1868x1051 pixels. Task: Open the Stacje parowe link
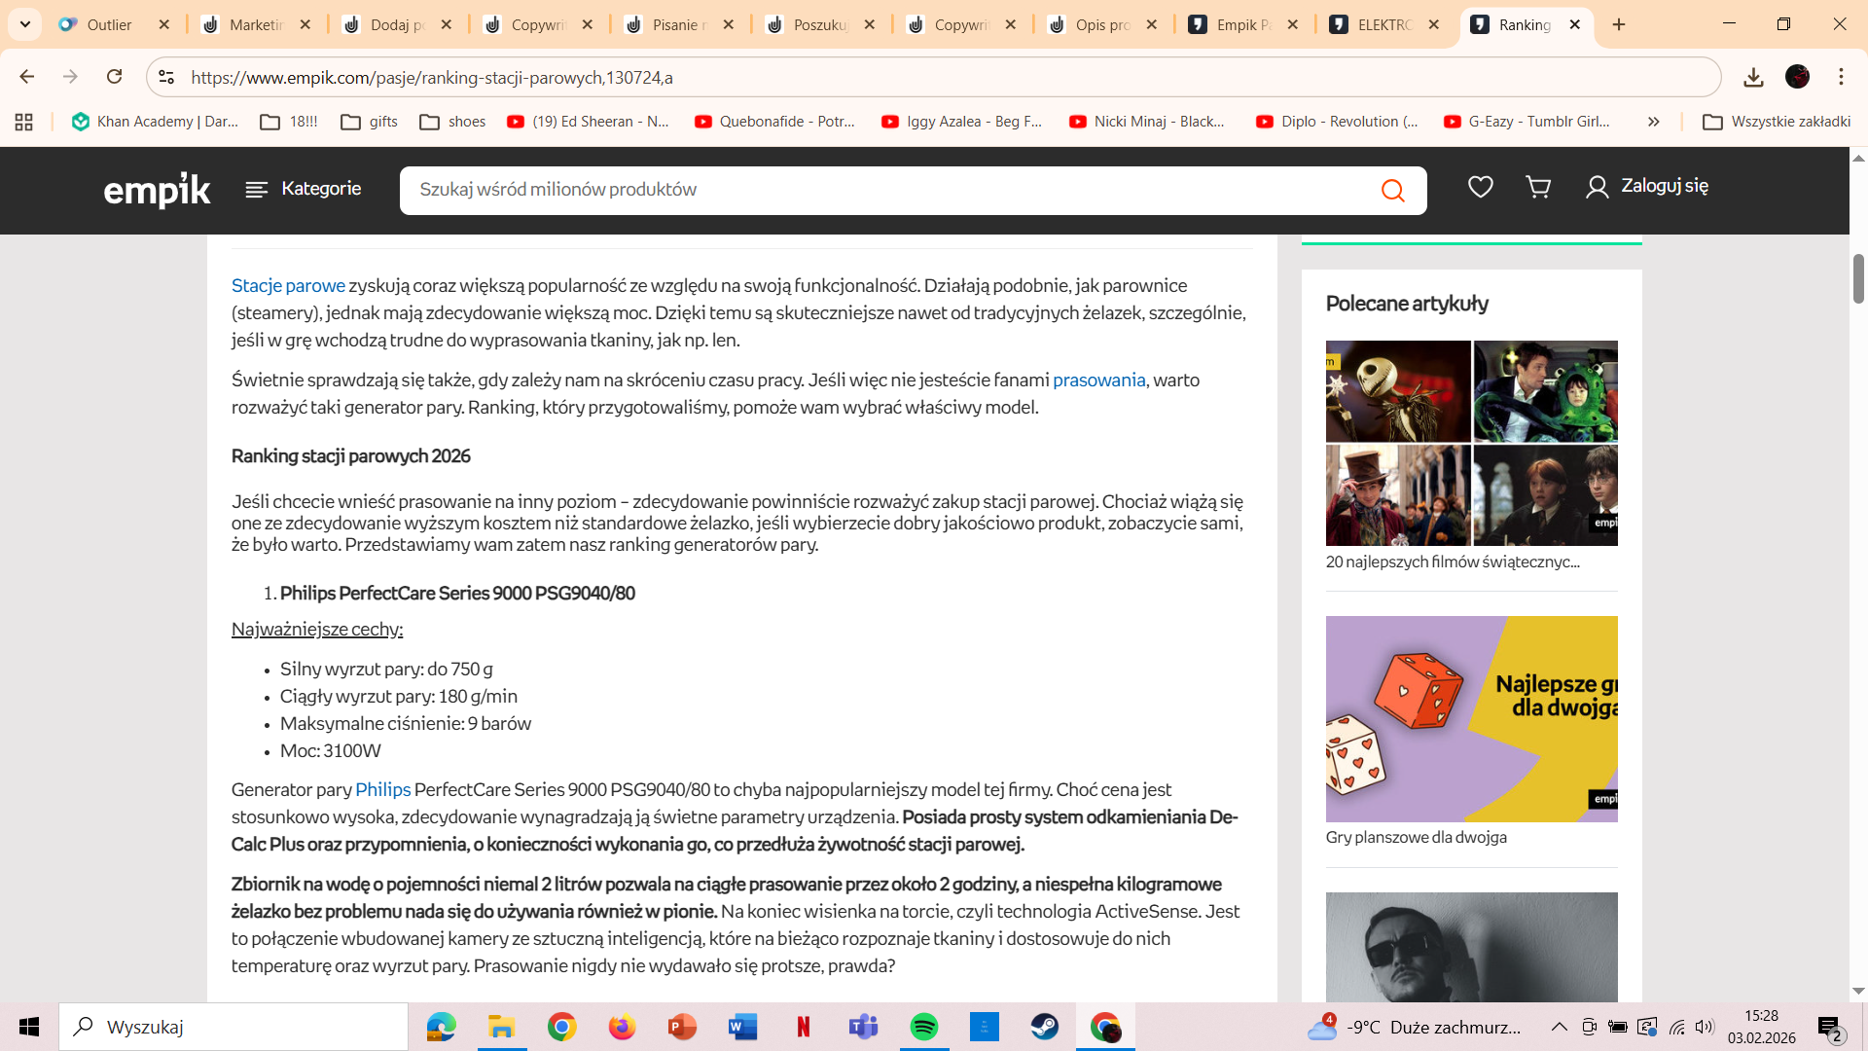(288, 285)
